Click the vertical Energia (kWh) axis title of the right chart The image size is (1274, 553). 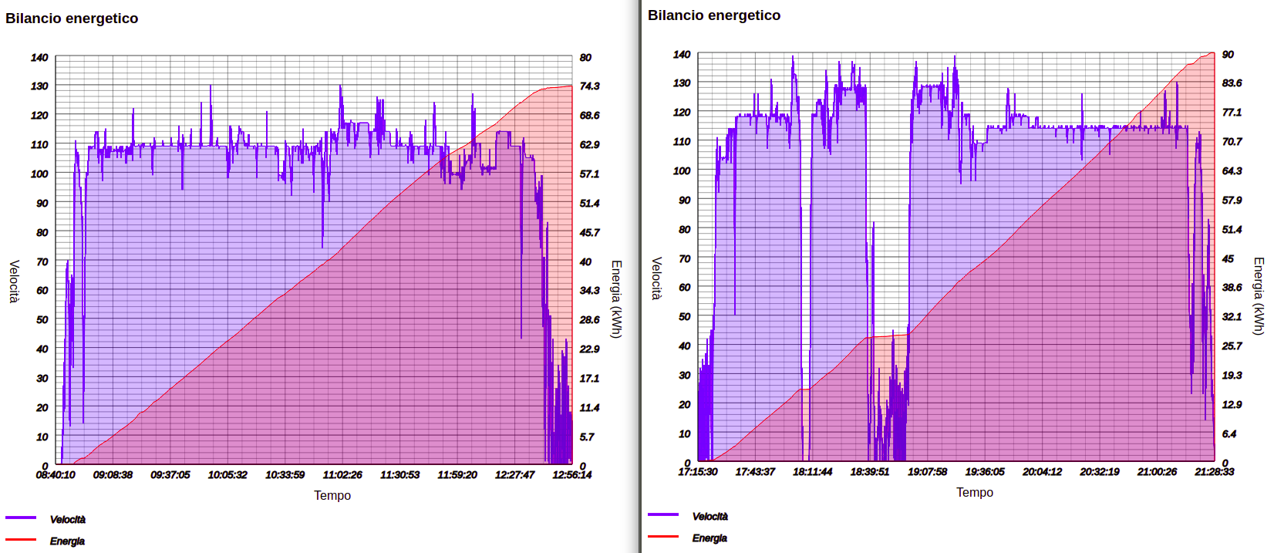[x=1258, y=296]
